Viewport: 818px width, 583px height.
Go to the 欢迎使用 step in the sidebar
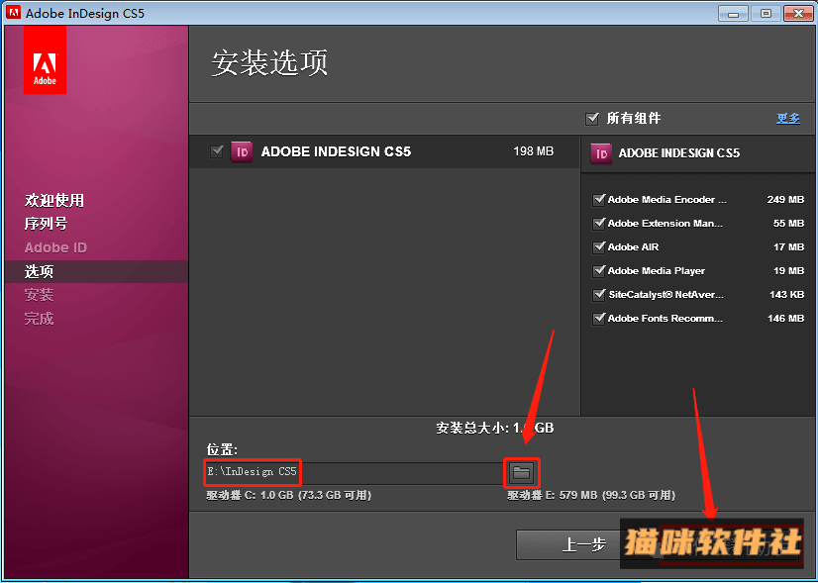[x=54, y=200]
